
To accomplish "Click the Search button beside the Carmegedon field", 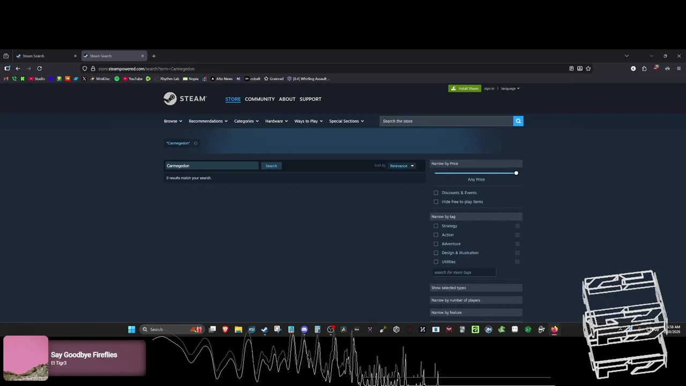I will pos(271,166).
